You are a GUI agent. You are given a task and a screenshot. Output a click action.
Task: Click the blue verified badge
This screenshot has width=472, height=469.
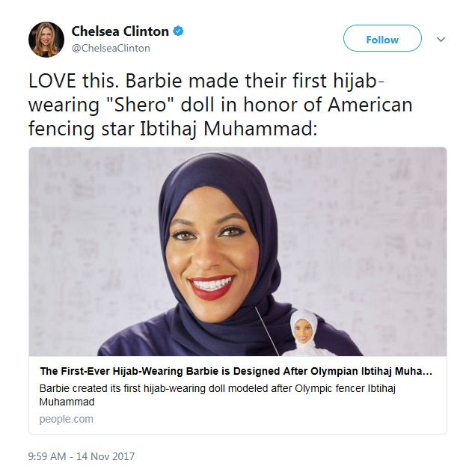tap(178, 31)
